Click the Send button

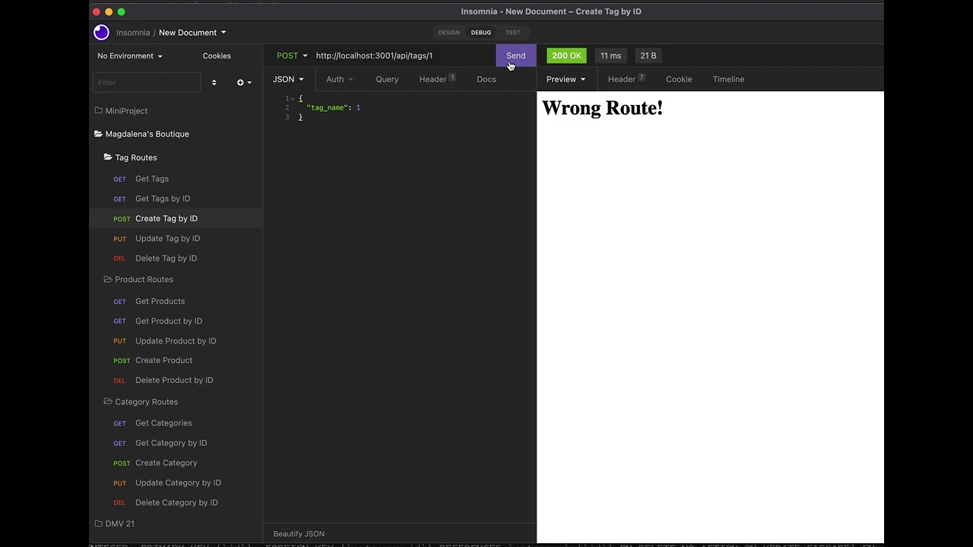click(516, 55)
